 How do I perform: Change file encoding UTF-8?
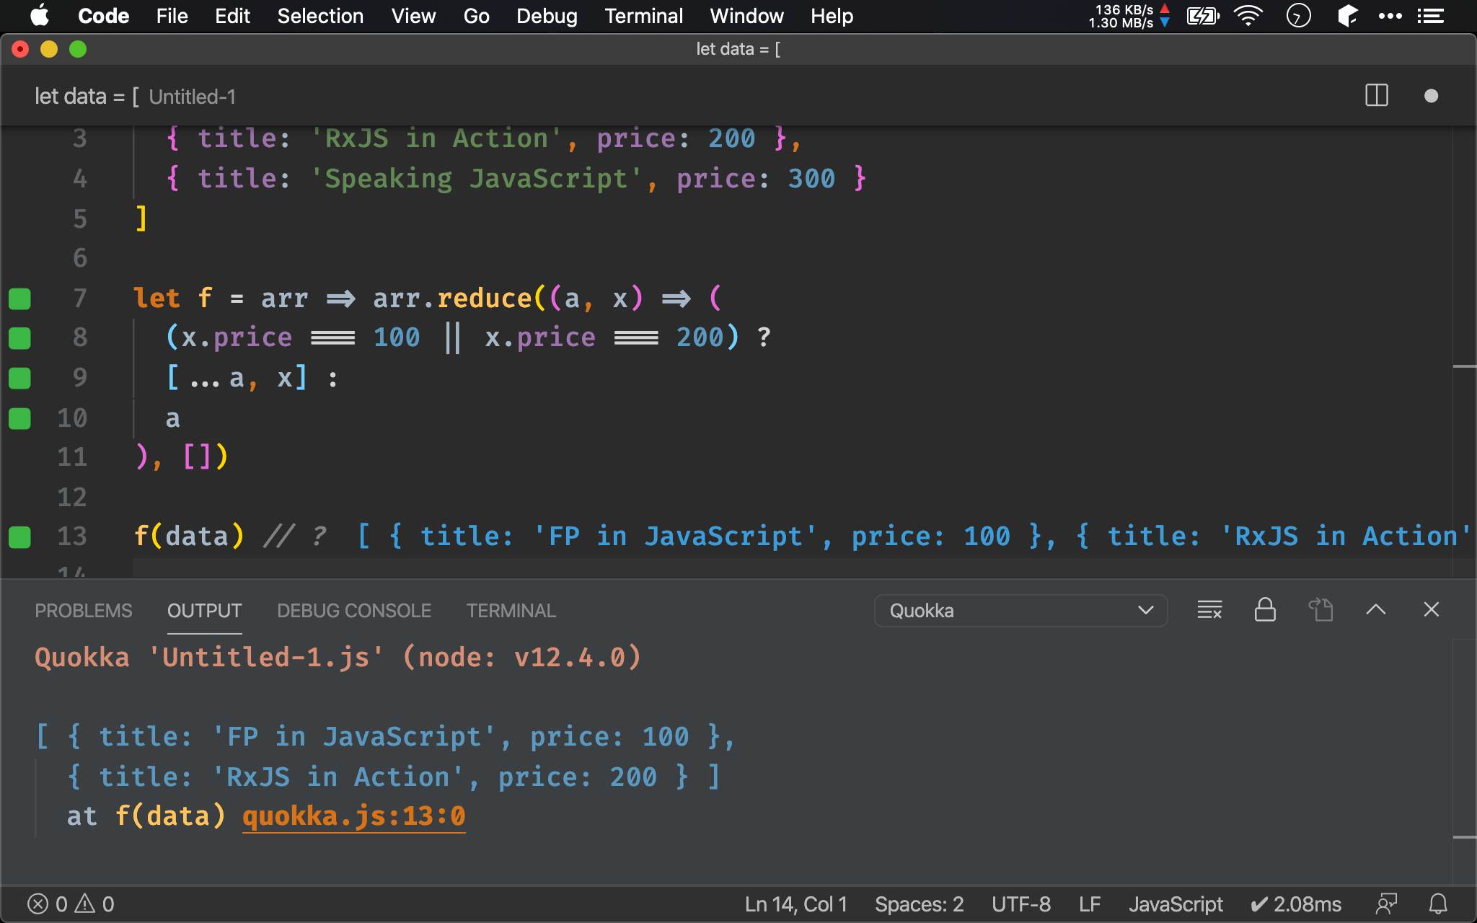tap(1021, 904)
